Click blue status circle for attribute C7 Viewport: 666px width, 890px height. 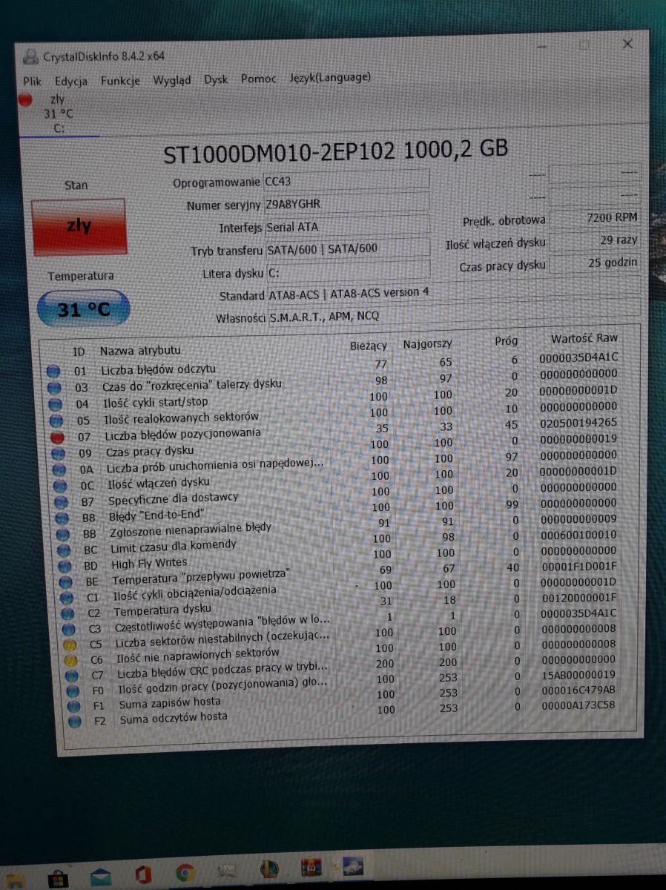[70, 675]
